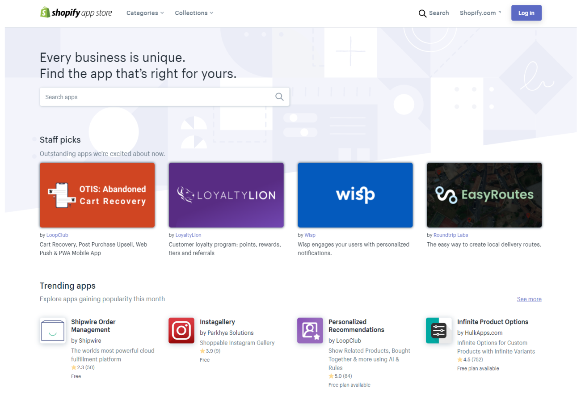Image resolution: width=581 pixels, height=396 pixels.
Task: Click the header Search magnifier icon
Action: point(422,13)
